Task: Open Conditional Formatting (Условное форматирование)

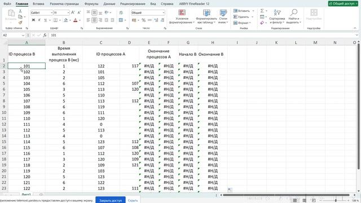Action: click(x=182, y=16)
